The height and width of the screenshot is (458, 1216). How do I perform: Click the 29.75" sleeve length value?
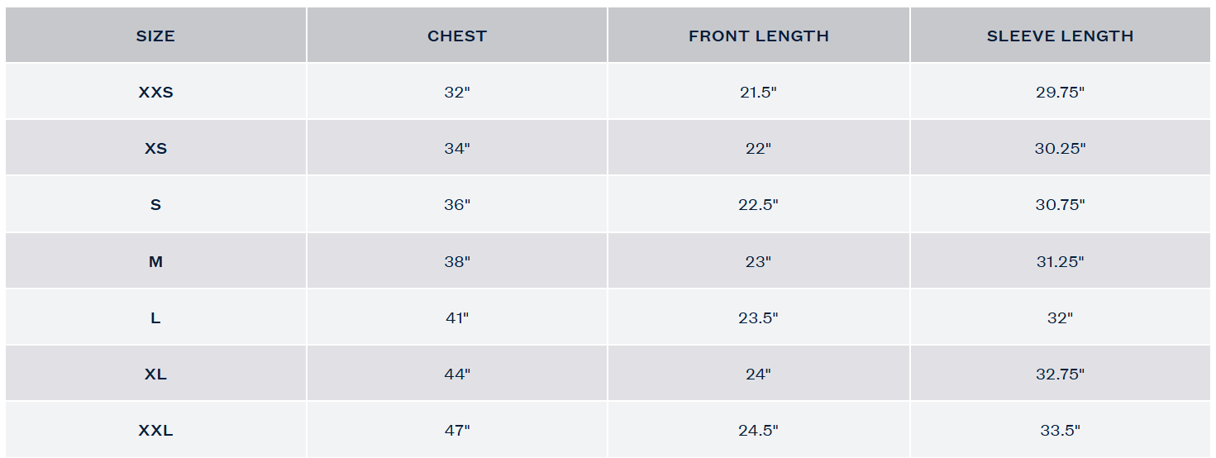(x=1060, y=93)
